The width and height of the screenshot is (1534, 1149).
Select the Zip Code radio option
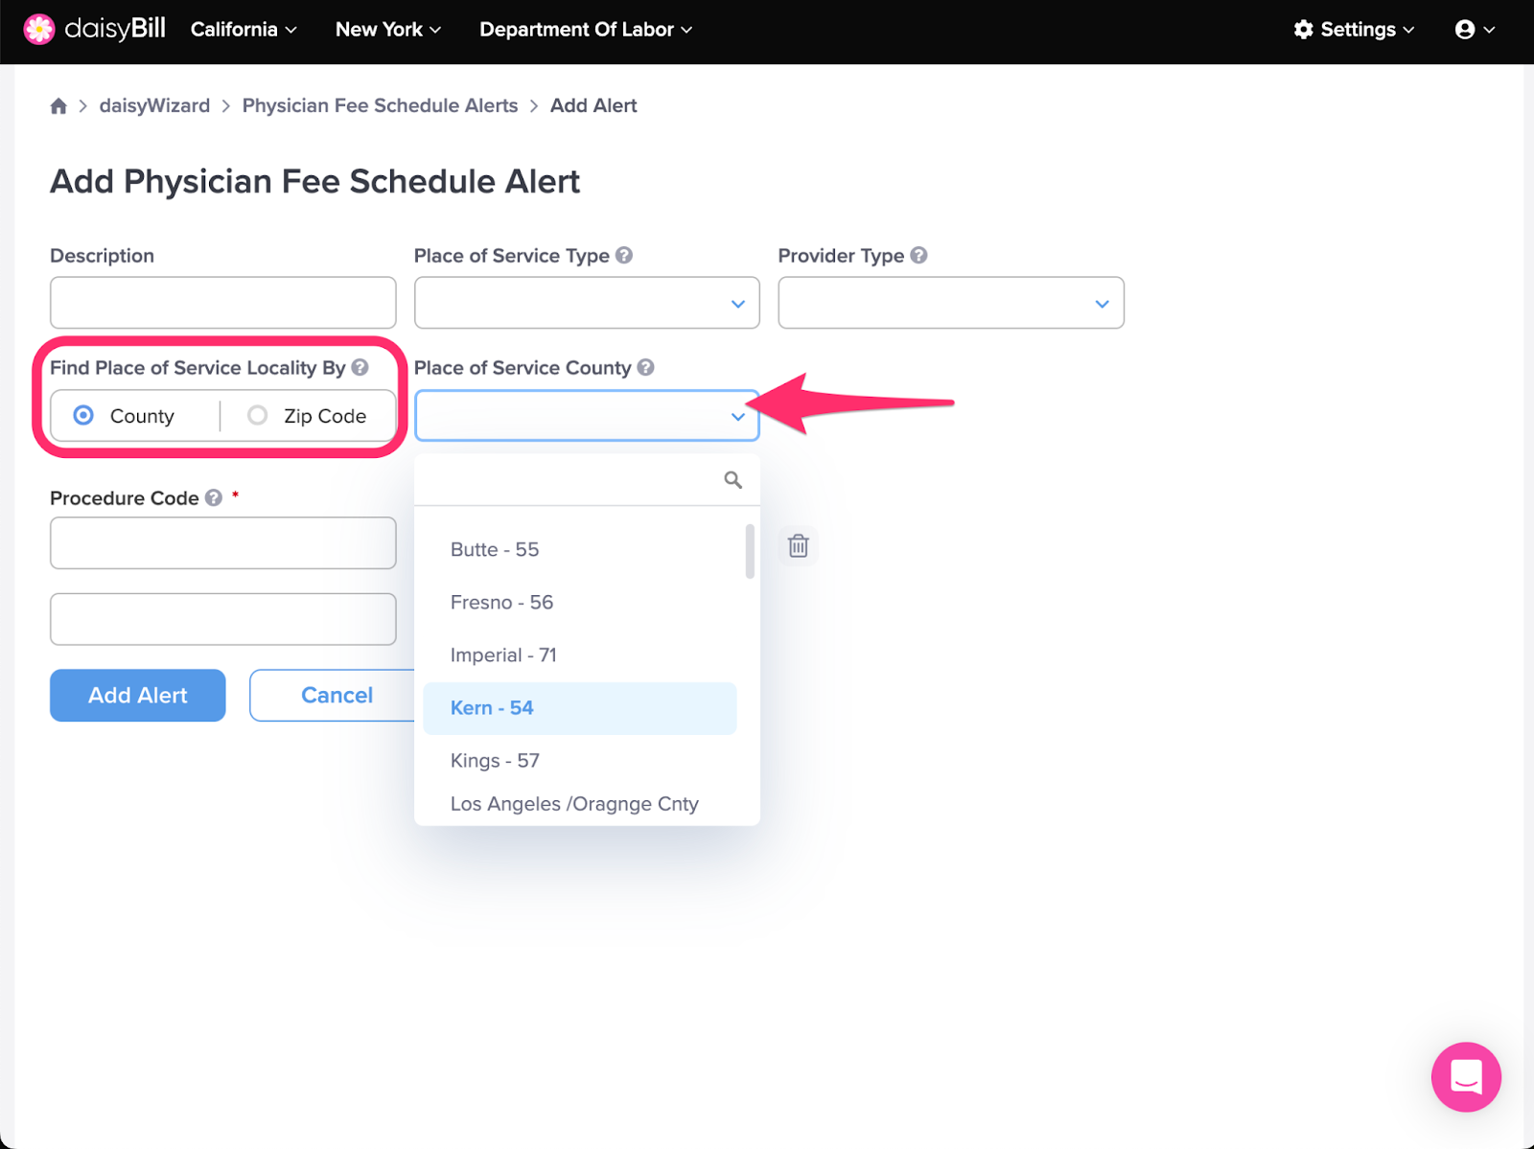pyautogui.click(x=257, y=415)
